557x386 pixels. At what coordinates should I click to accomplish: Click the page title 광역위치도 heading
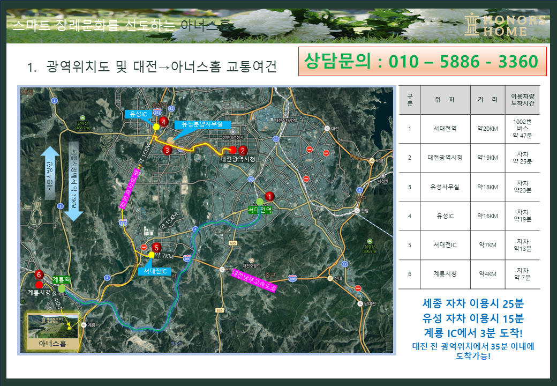152,66
